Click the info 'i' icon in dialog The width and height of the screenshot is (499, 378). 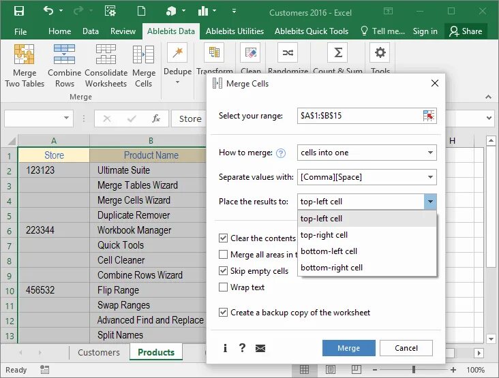point(226,348)
